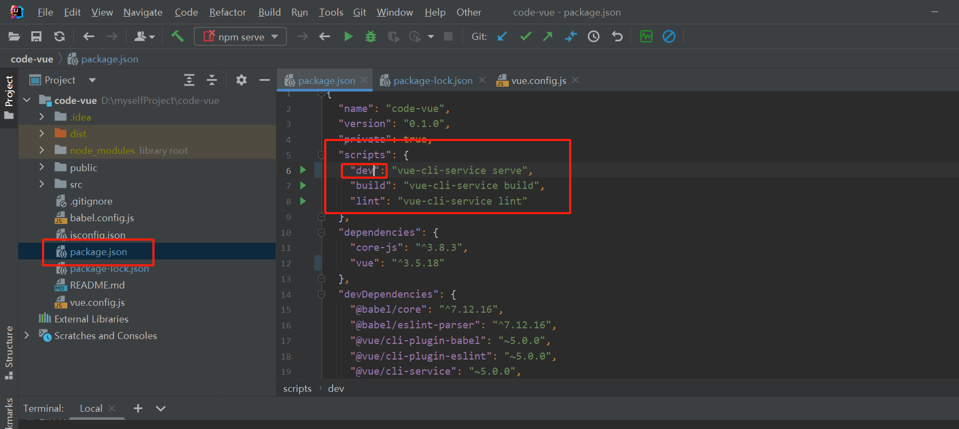This screenshot has height=429, width=959.
Task: Open Project panel settings gear
Action: coord(241,80)
